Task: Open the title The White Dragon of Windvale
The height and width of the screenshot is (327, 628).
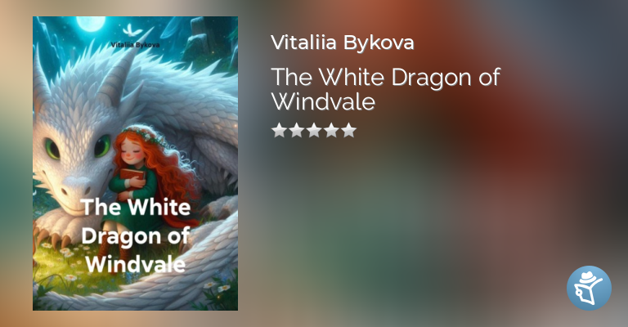Action: click(386, 89)
